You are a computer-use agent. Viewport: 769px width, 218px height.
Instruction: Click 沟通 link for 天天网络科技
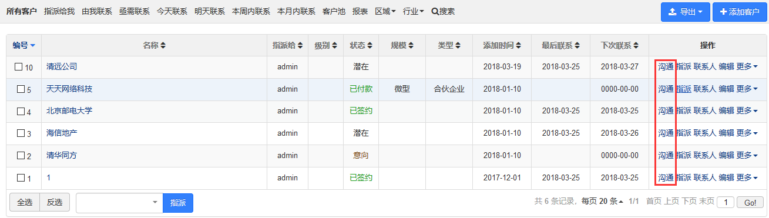pyautogui.click(x=666, y=89)
